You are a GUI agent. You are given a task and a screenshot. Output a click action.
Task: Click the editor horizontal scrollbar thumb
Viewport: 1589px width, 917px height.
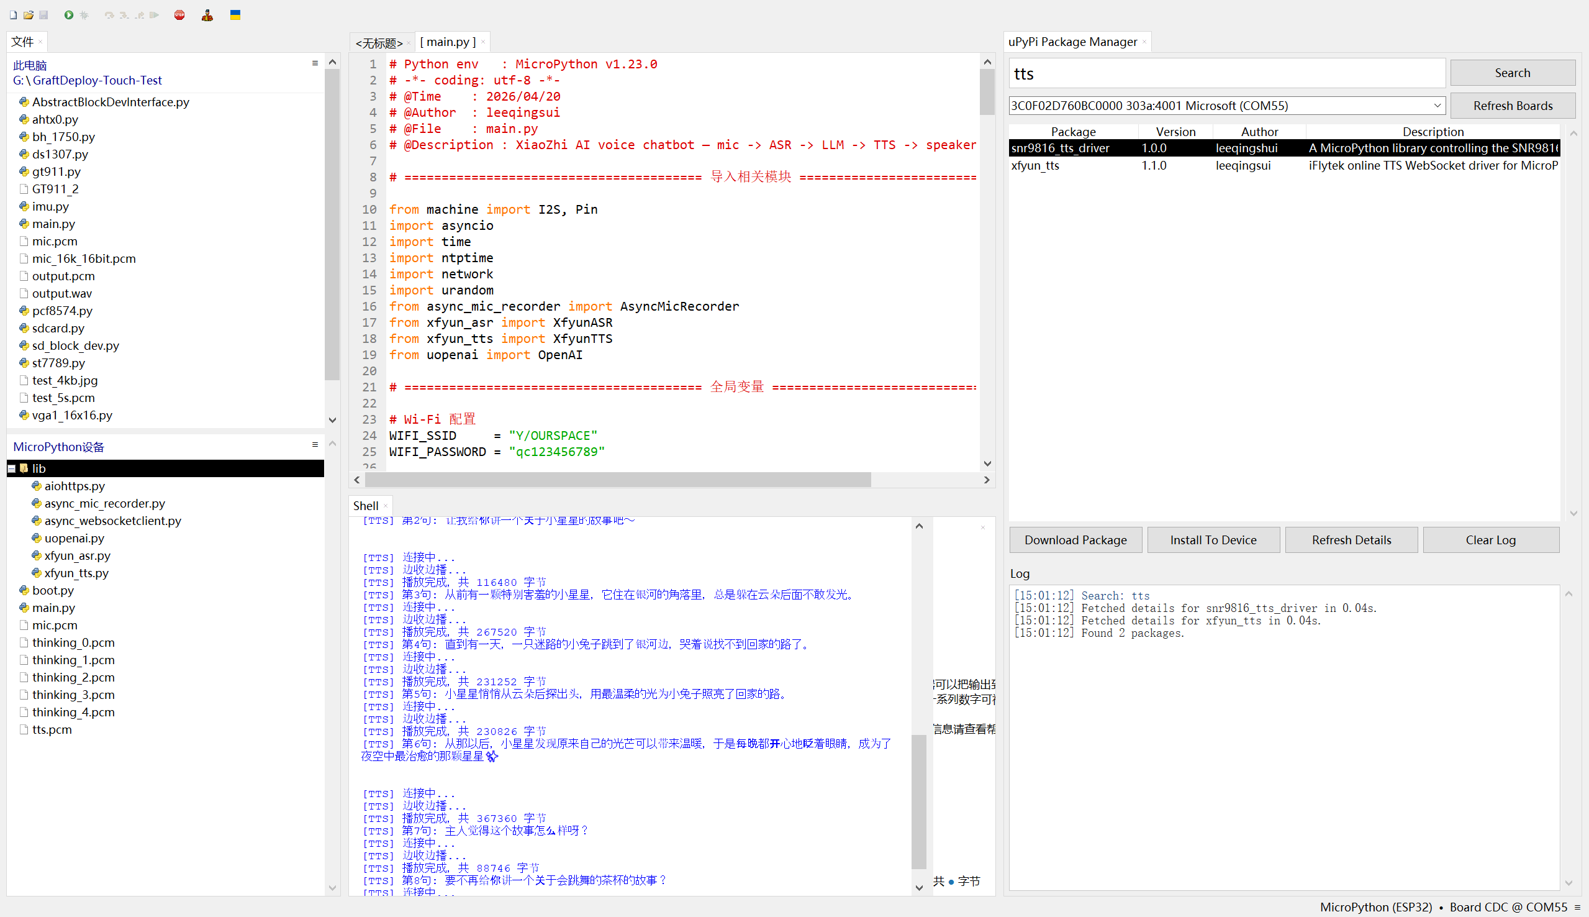coord(617,480)
